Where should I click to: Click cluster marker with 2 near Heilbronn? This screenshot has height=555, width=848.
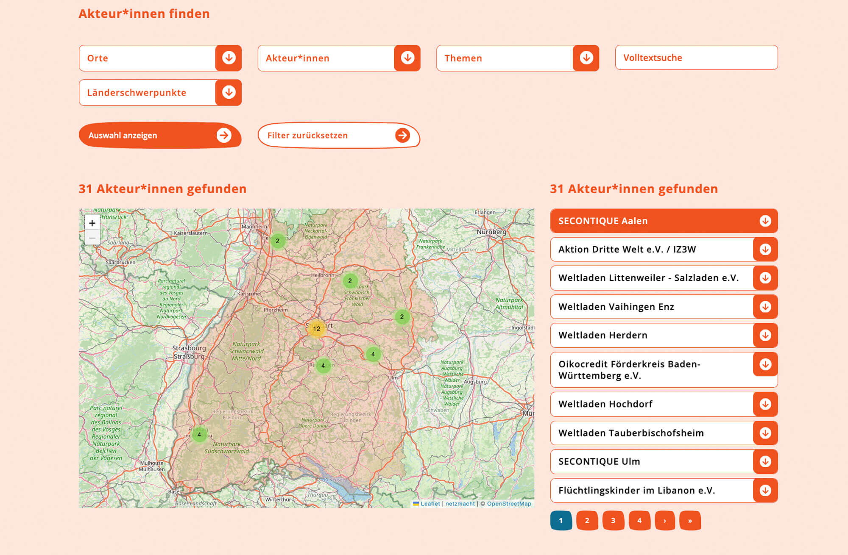point(350,280)
